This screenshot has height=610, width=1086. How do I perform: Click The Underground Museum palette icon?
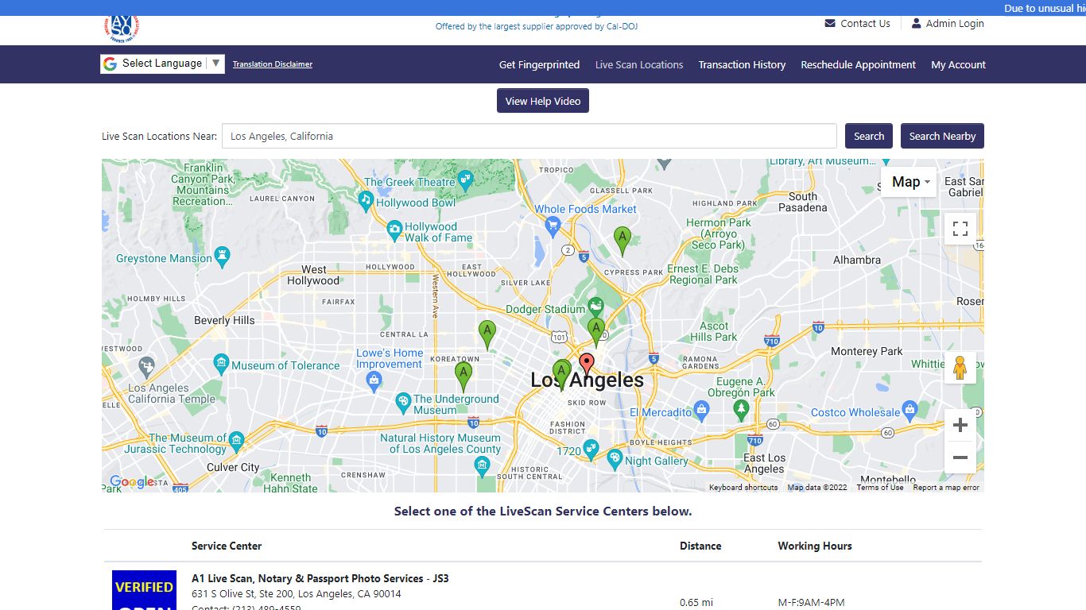tap(403, 403)
